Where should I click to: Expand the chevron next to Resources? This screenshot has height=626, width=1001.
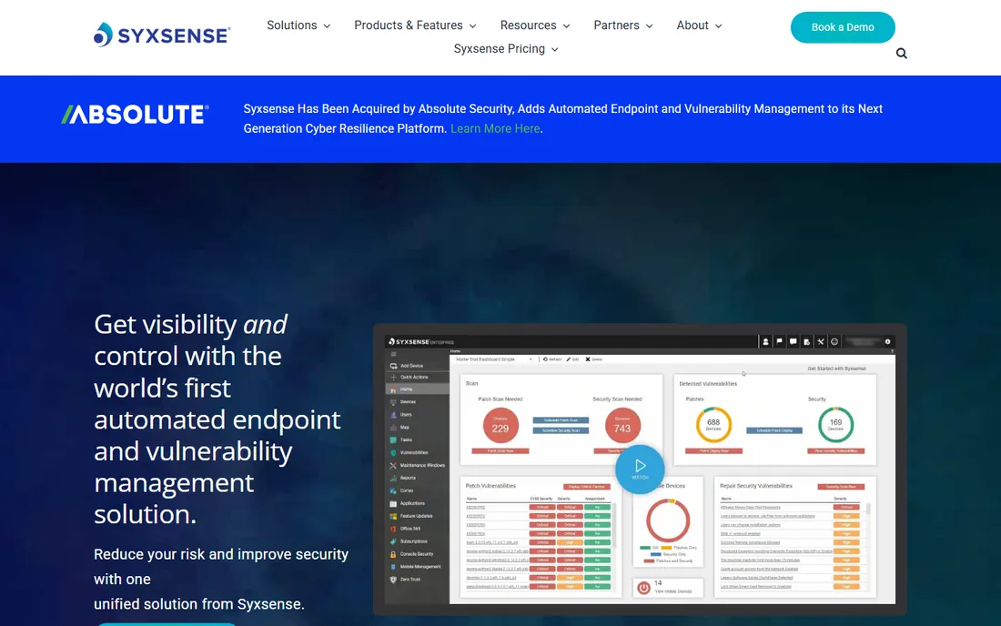566,26
